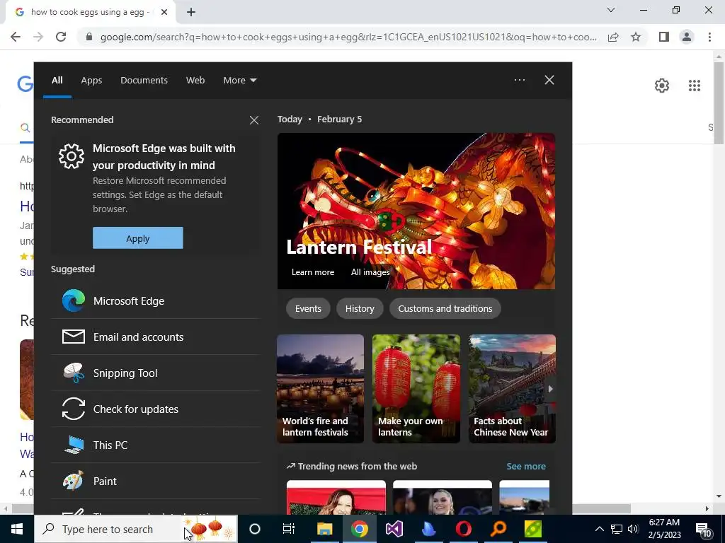Bookmark this page with the star icon
The width and height of the screenshot is (725, 543).
coord(636,37)
